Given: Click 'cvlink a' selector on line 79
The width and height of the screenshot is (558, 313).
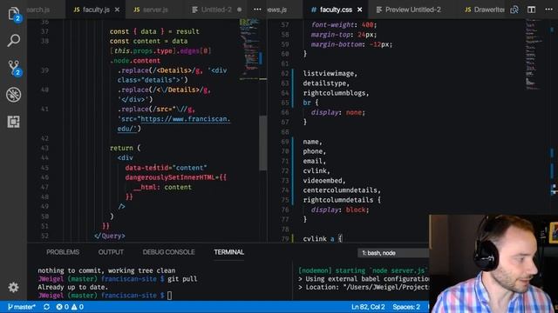Looking at the screenshot, I should 318,239.
